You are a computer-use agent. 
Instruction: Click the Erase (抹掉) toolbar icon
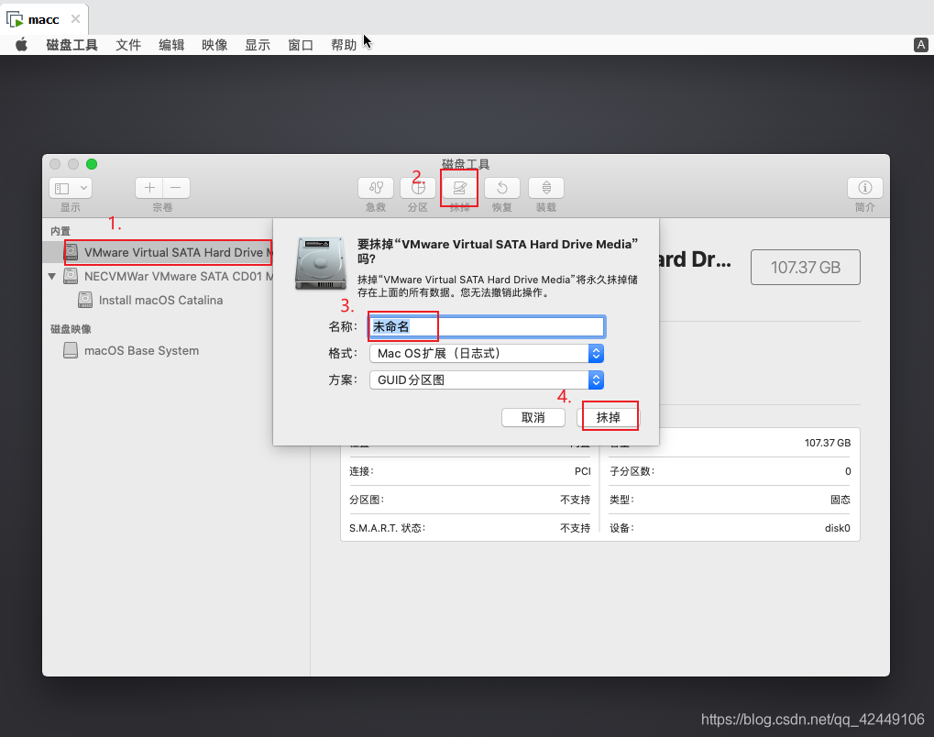459,188
